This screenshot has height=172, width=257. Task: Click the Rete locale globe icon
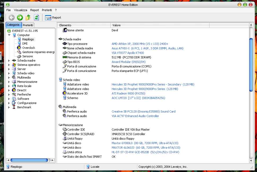[14, 86]
